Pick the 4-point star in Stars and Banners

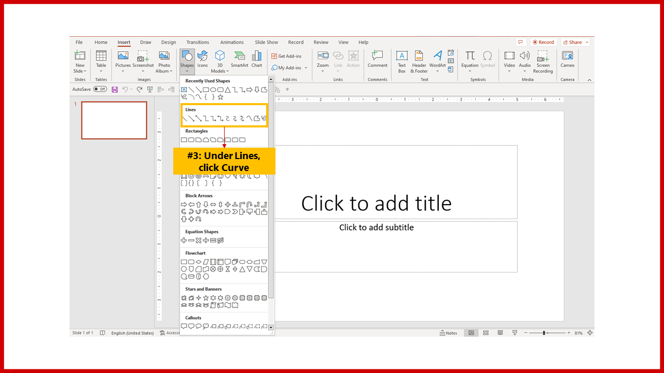click(x=198, y=298)
